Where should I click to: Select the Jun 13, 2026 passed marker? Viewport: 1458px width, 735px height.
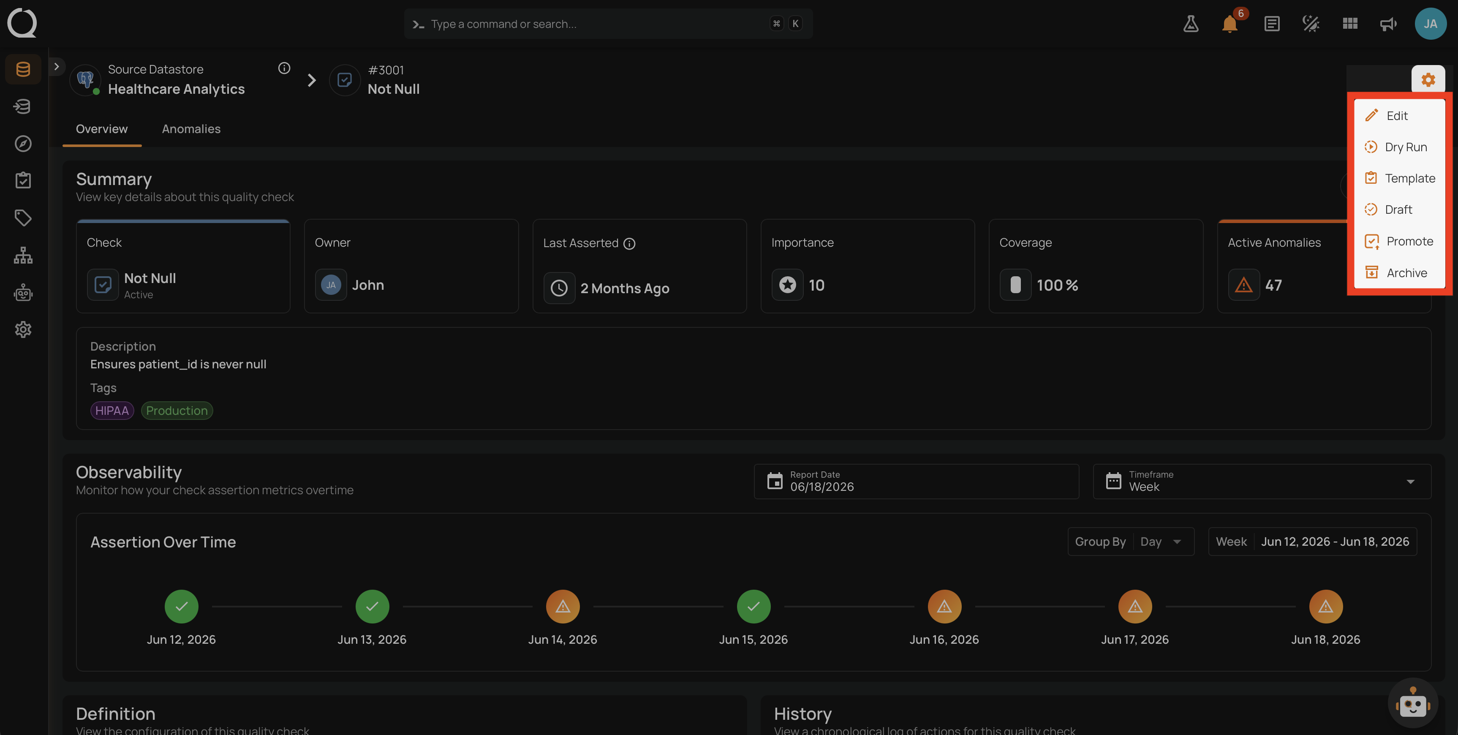coord(372,607)
